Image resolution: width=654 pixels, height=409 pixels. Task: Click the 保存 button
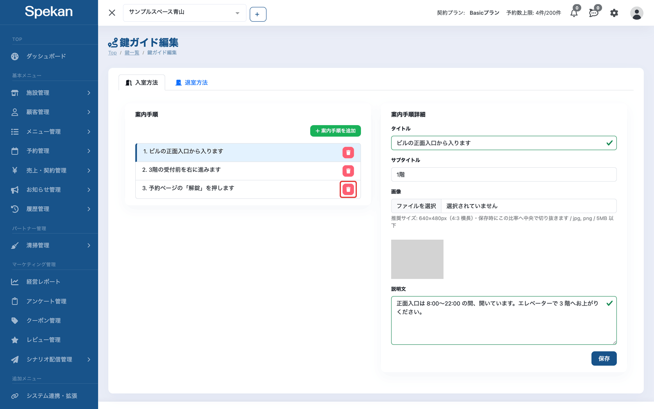(x=604, y=359)
